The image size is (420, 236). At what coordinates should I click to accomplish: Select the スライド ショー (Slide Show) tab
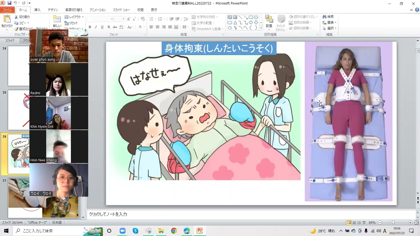pos(121,10)
